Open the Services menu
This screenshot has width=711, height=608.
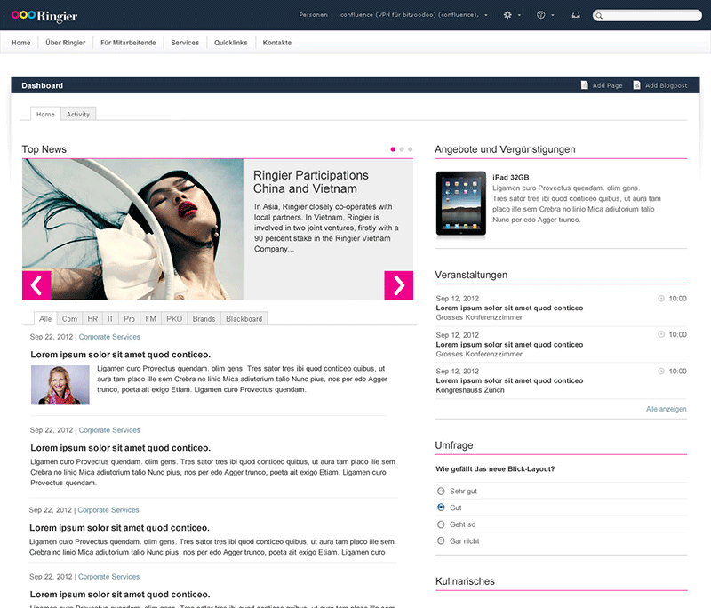pyautogui.click(x=185, y=43)
